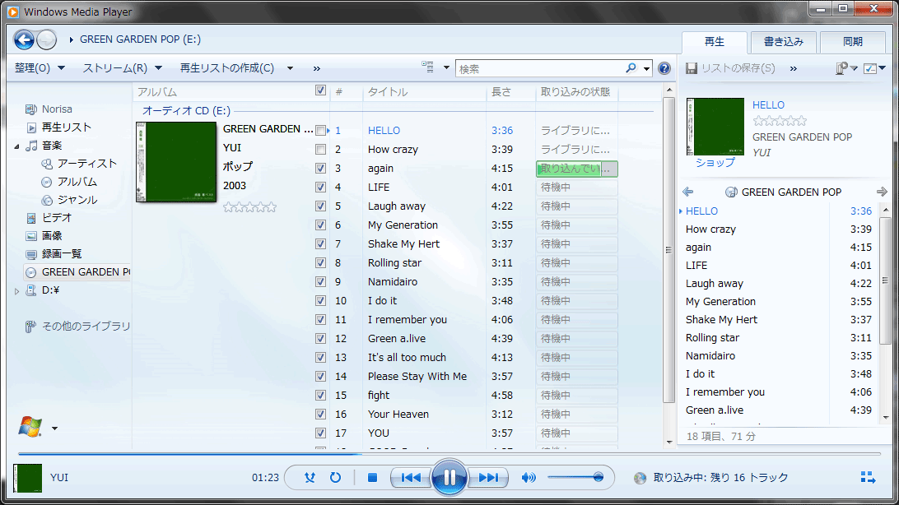Stop playback
The height and width of the screenshot is (505, 899).
pos(372,478)
